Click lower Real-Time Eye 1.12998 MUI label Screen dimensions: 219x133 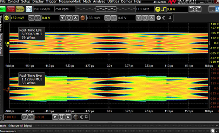(x=32, y=79)
